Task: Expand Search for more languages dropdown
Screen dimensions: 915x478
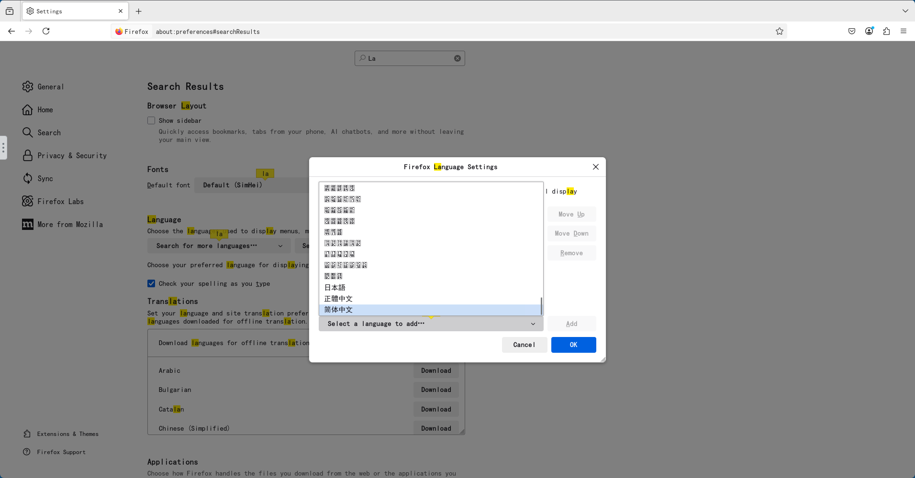Action: click(219, 246)
